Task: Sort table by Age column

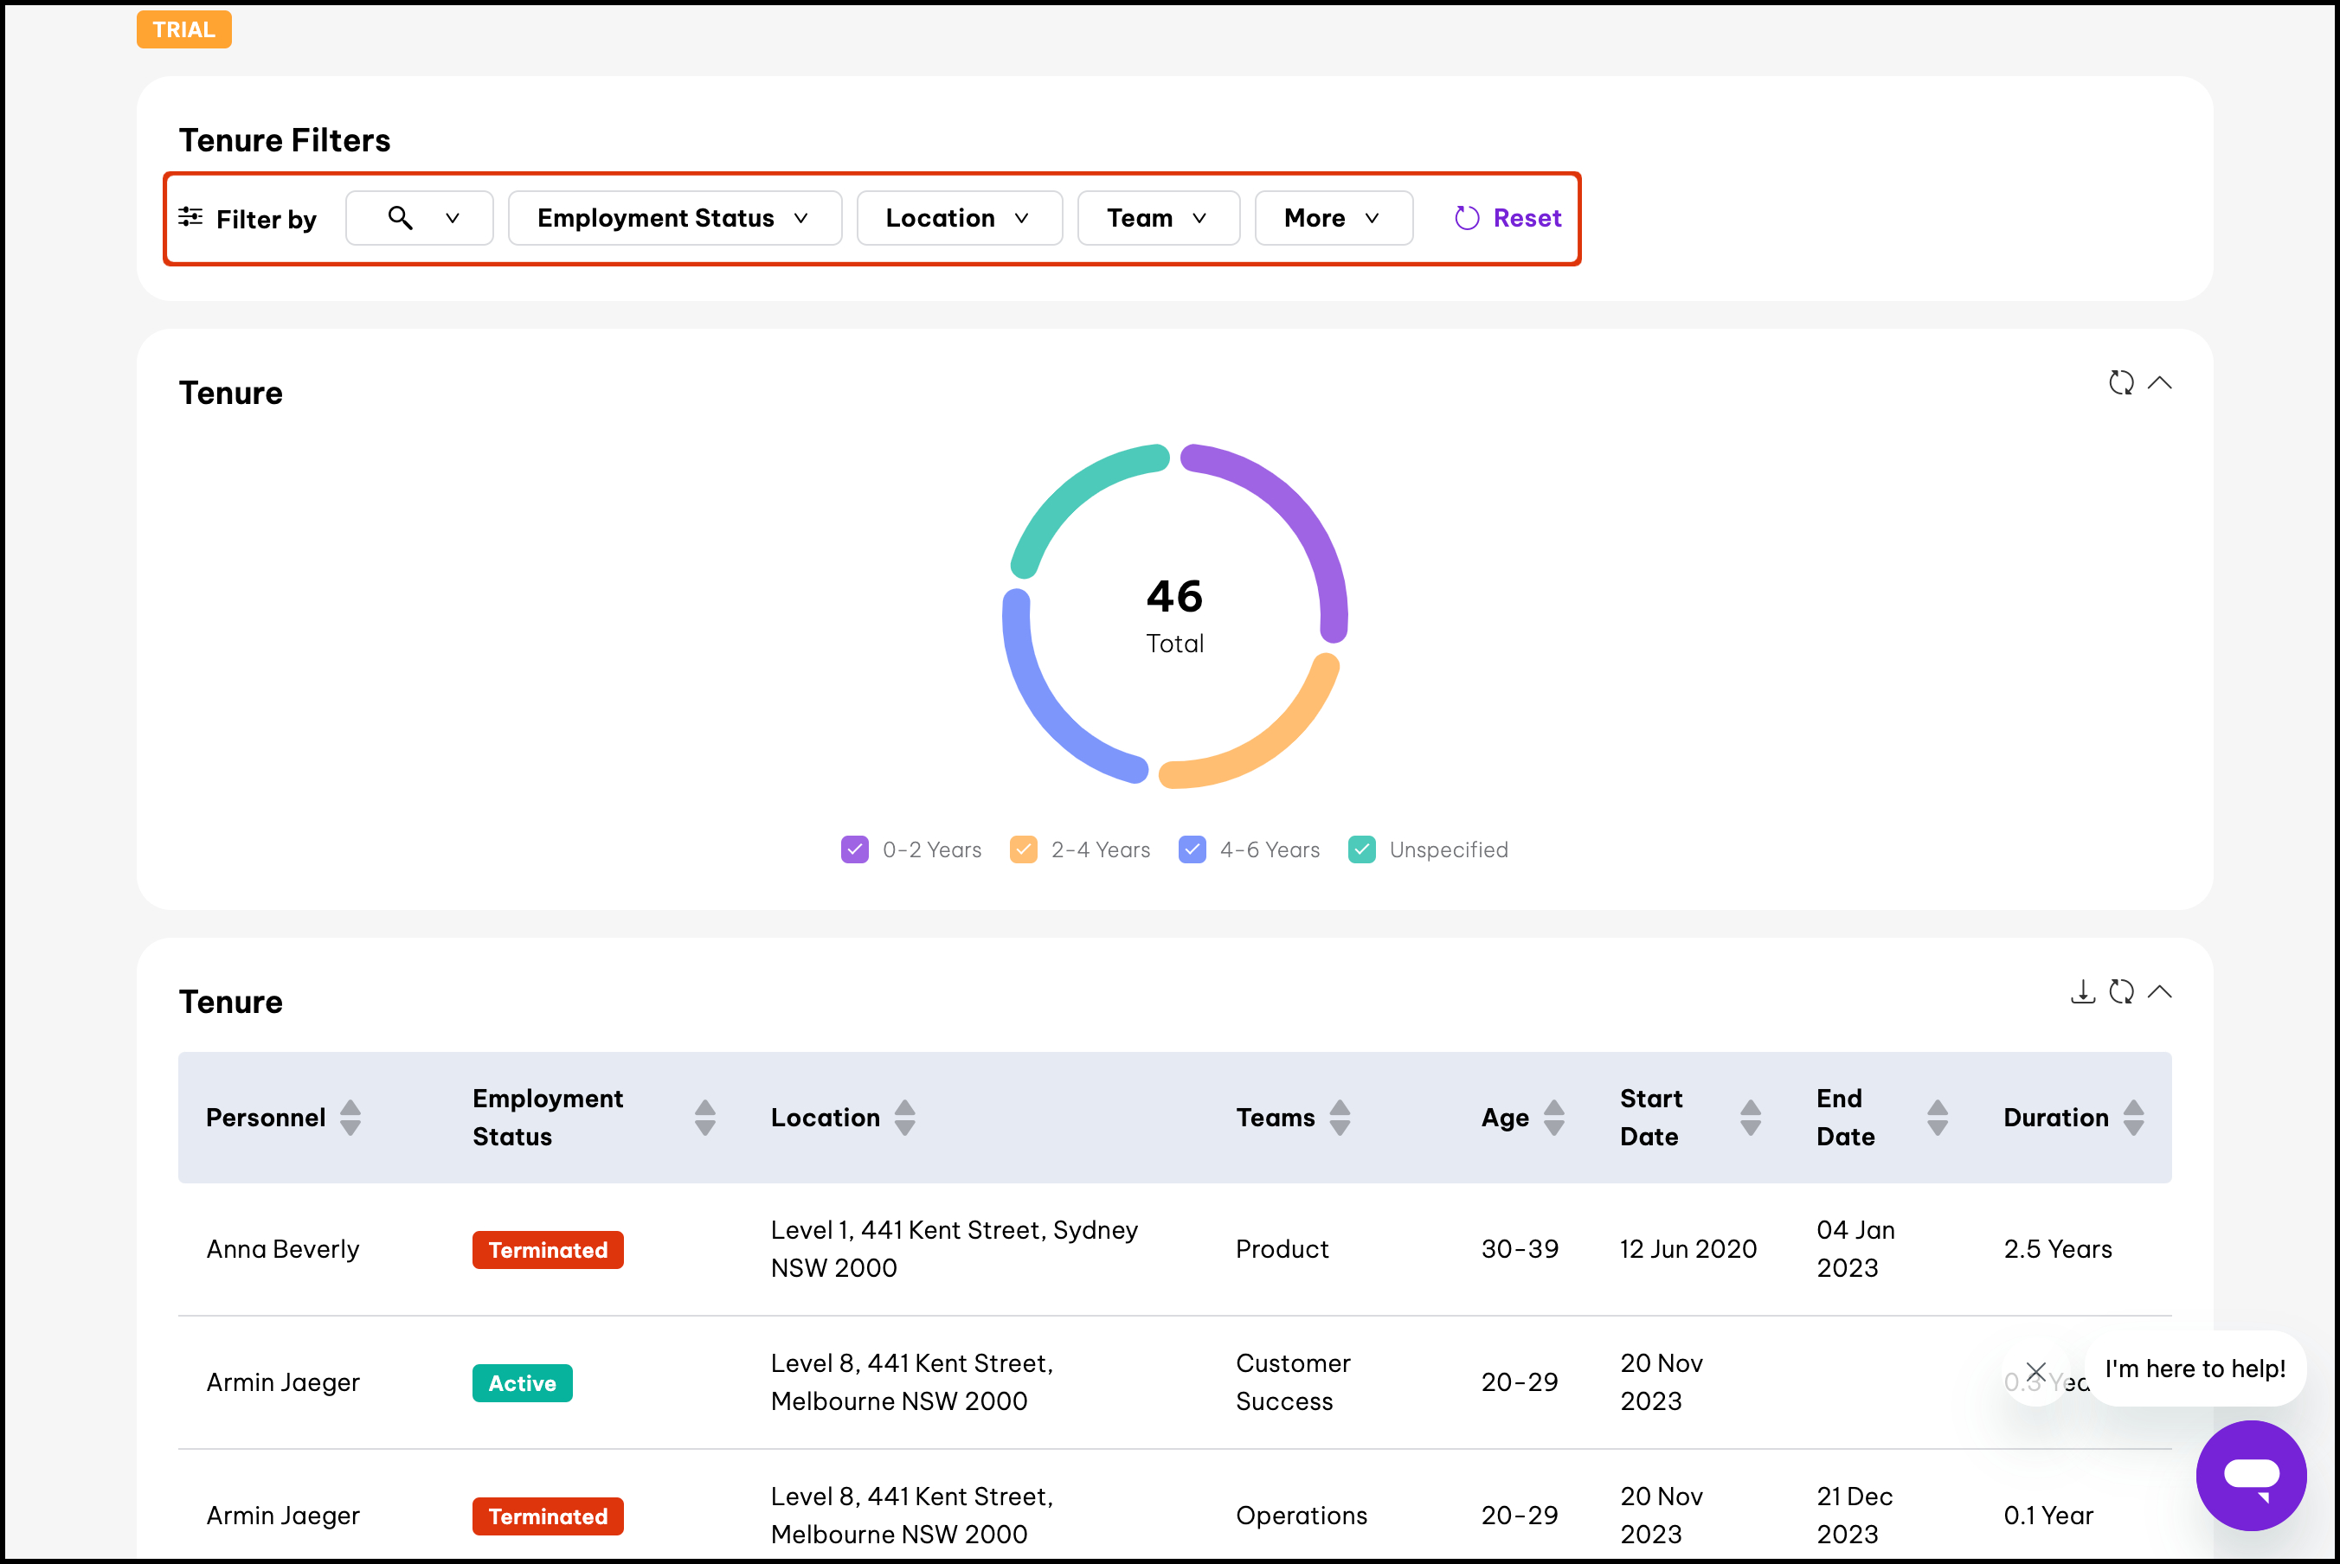Action: point(1553,1117)
